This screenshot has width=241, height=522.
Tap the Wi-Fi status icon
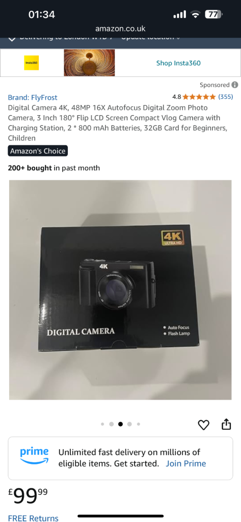coord(195,14)
